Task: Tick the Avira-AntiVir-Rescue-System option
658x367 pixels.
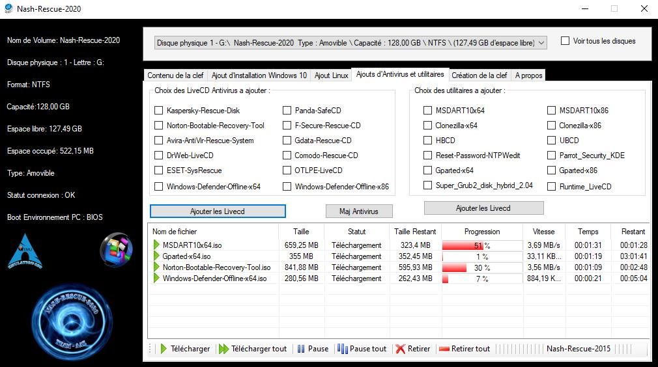Action: pyautogui.click(x=158, y=141)
